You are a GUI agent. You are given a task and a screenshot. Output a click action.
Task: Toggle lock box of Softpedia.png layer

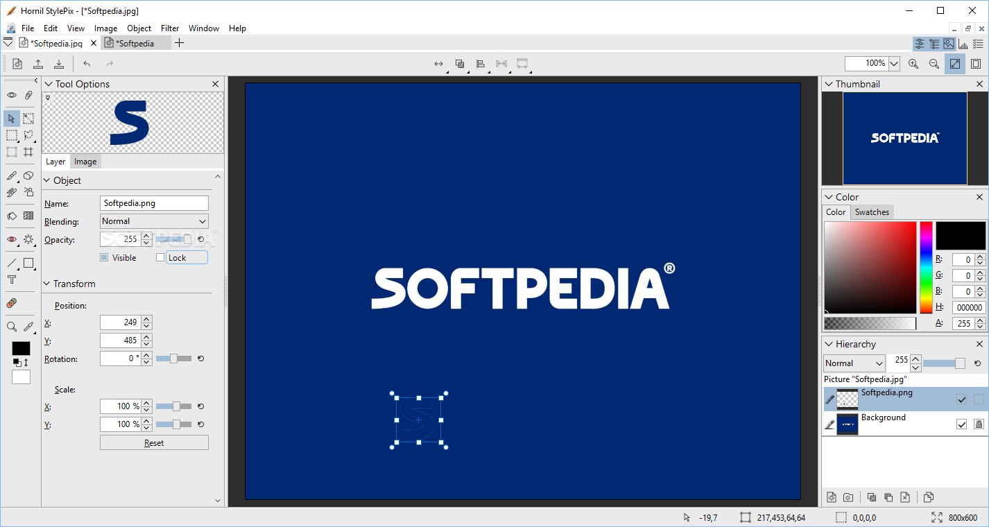(979, 399)
